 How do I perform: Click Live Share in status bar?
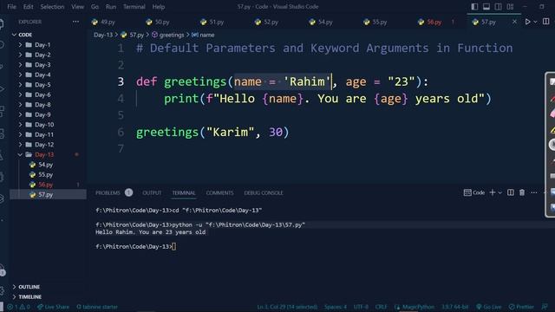point(53,307)
